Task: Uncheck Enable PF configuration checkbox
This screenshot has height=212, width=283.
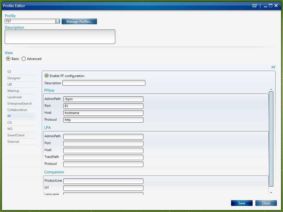Action: pos(47,76)
